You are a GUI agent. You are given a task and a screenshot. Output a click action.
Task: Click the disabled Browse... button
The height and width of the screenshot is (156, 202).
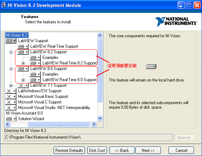tap(185, 138)
